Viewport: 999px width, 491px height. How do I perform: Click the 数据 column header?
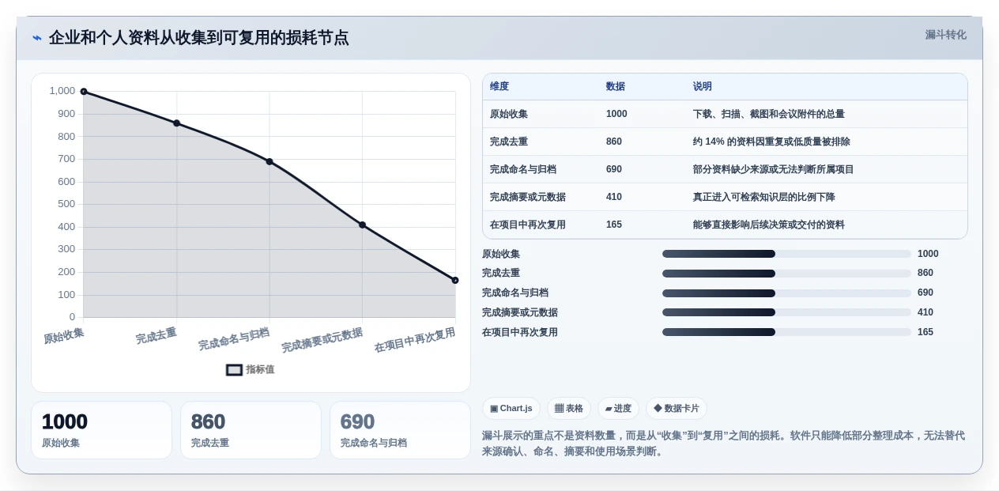pos(616,87)
